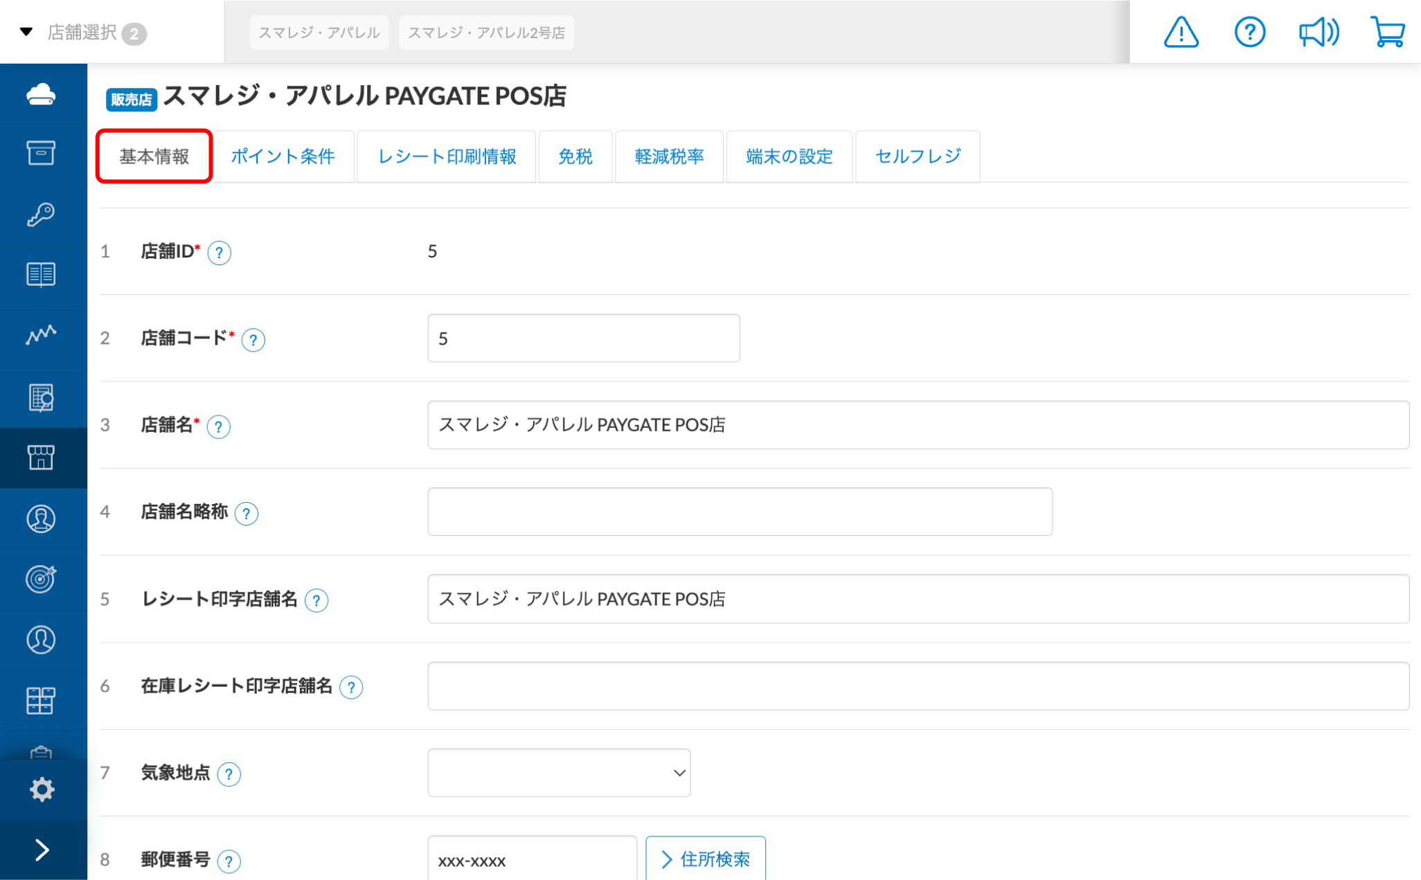The height and width of the screenshot is (880, 1421).
Task: Open the target goal sidebar icon
Action: pos(42,579)
